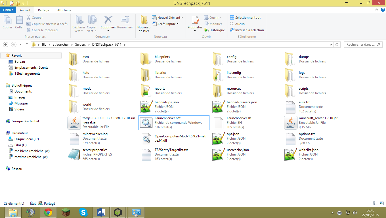Open the address bar history dropdown
Image resolution: width=386 pixels, height=218 pixels.
point(331,45)
